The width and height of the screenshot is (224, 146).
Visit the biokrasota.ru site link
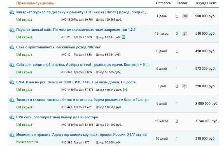27,142
